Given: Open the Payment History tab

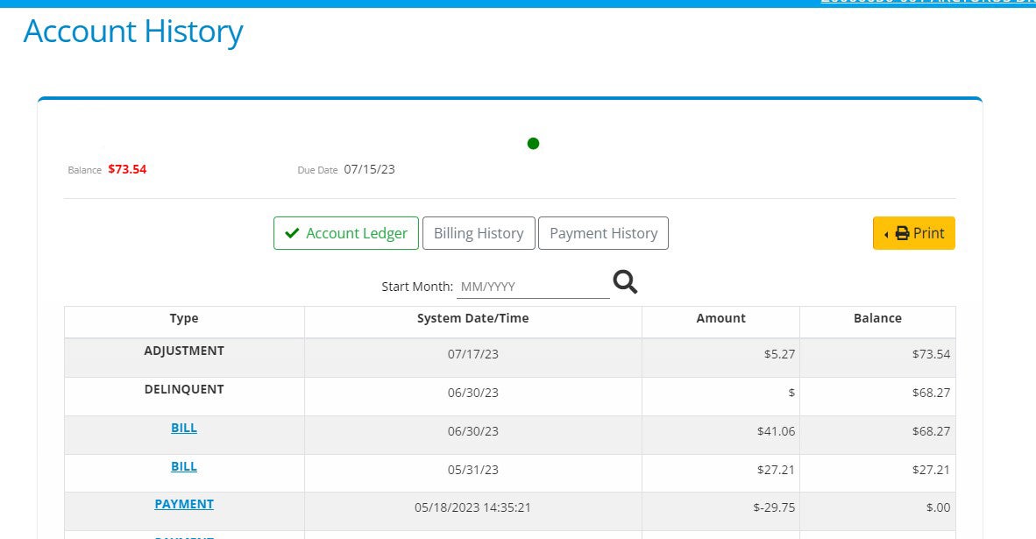Looking at the screenshot, I should coord(603,234).
